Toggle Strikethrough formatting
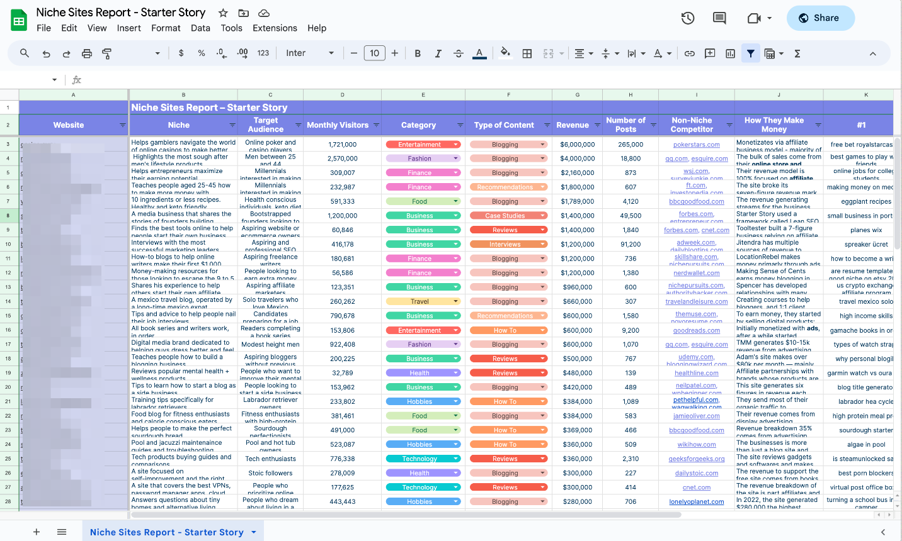This screenshot has width=902, height=541. pyautogui.click(x=459, y=53)
